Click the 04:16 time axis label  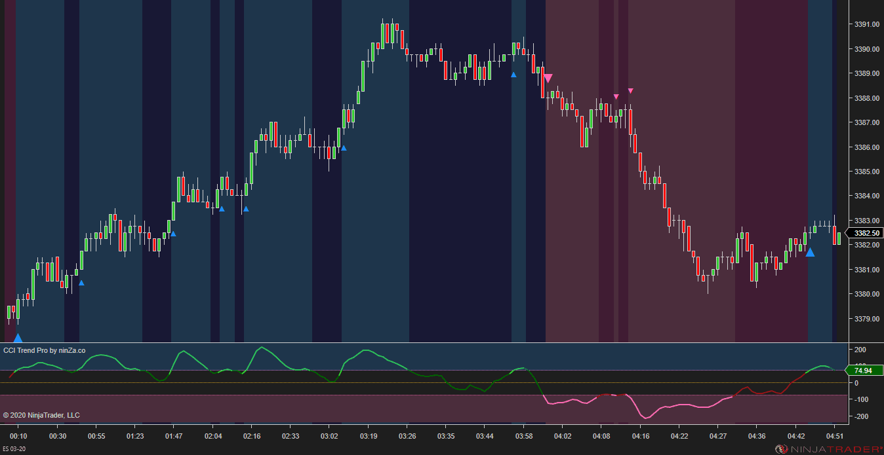point(640,436)
